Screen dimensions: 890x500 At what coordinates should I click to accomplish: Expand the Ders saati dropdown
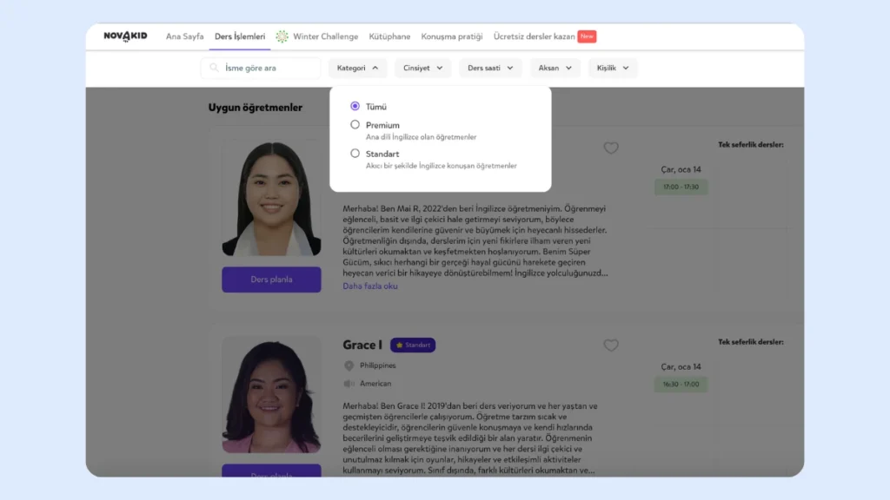[x=490, y=68]
